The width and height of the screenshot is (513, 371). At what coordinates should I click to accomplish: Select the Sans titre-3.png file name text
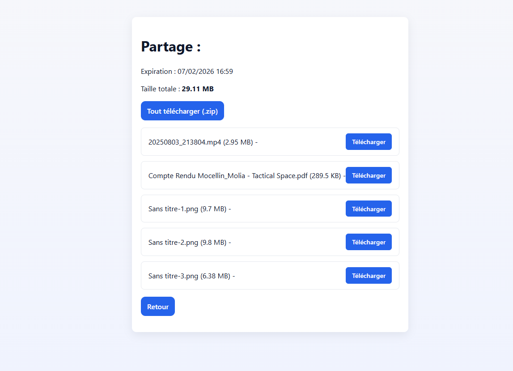(173, 276)
